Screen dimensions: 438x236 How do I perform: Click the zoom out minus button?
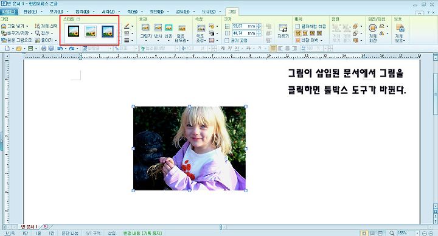(x=424, y=233)
